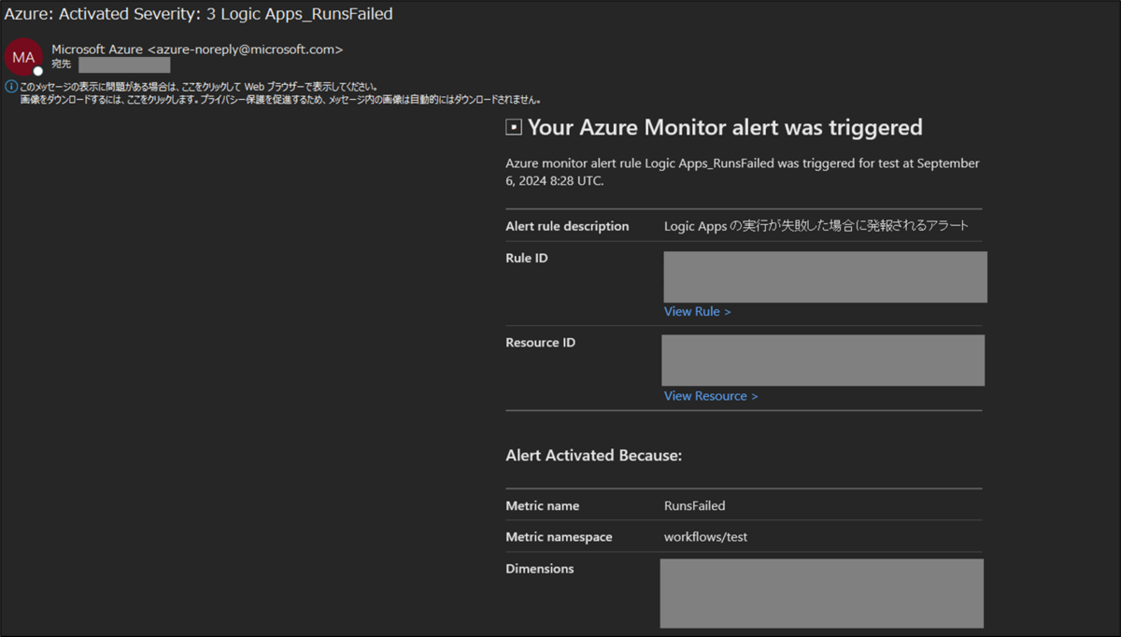Viewport: 1121px width, 637px height.
Task: Click the Rule ID label
Action: [527, 258]
